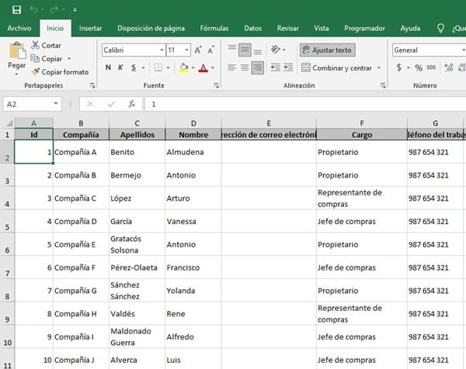Image resolution: width=466 pixels, height=369 pixels.
Task: Toggle bold formatting (N)
Action: tap(108, 67)
